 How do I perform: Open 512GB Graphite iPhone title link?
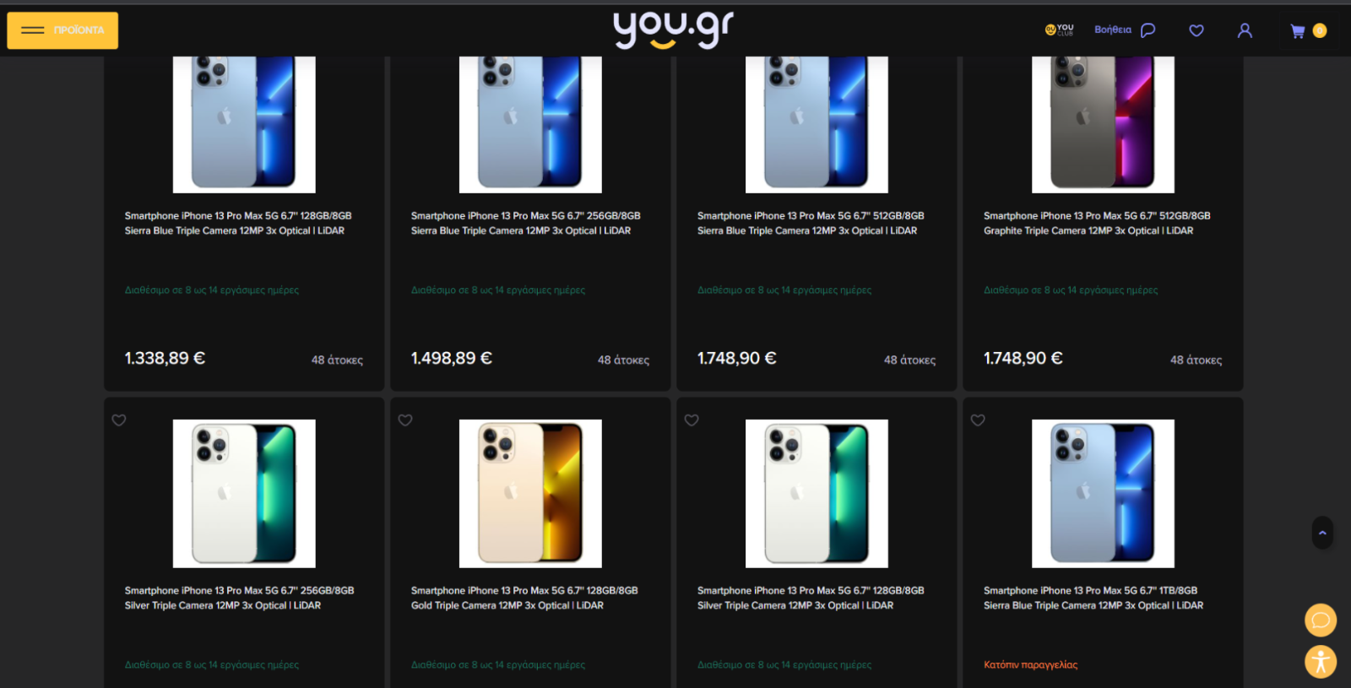pos(1097,223)
